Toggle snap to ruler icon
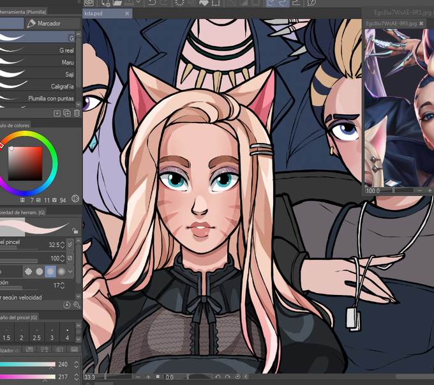The width and height of the screenshot is (434, 385). (271, 3)
